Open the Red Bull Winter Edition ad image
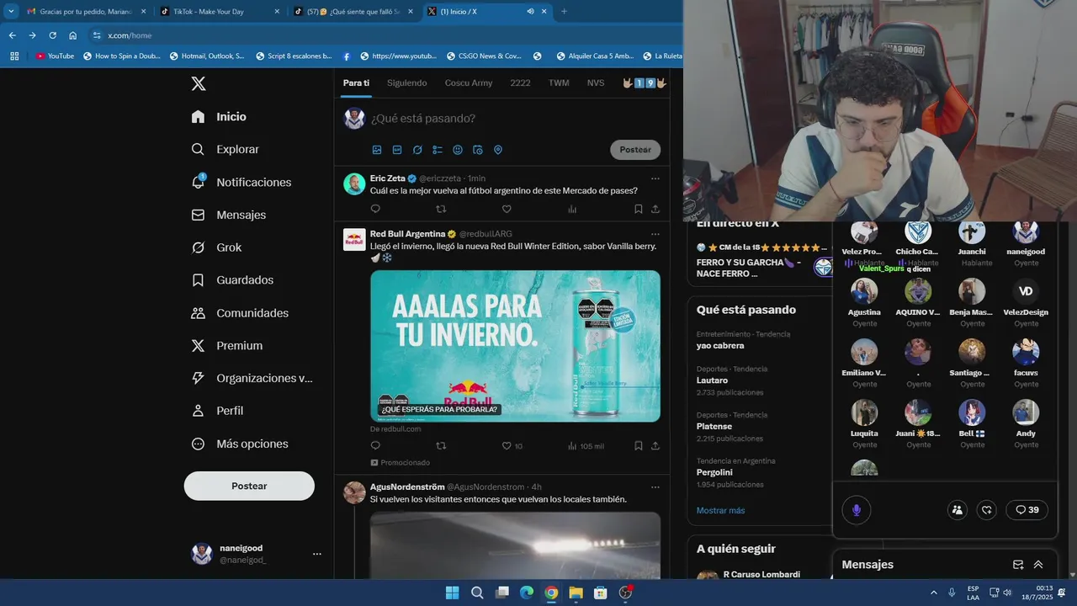 tap(515, 346)
